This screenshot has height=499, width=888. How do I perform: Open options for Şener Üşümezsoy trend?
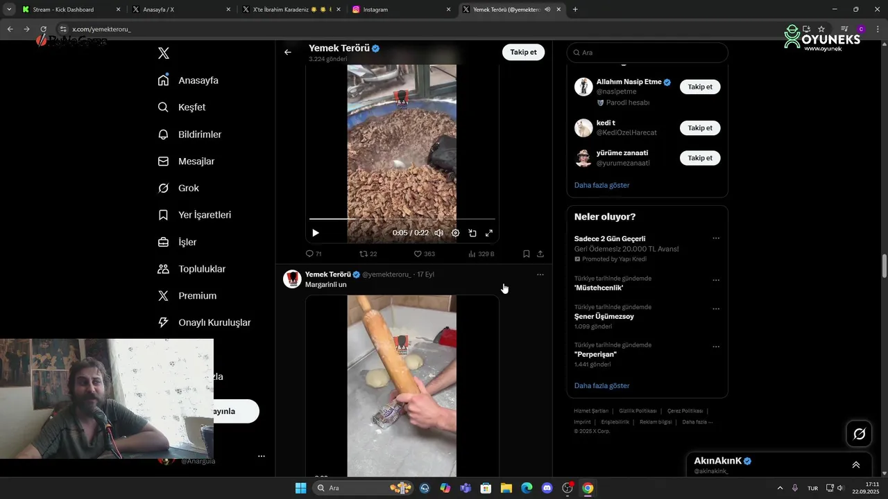pyautogui.click(x=716, y=309)
